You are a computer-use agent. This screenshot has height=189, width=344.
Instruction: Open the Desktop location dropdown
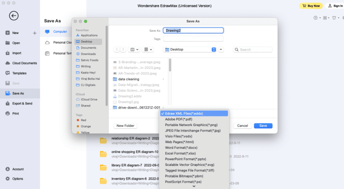[x=190, y=50]
